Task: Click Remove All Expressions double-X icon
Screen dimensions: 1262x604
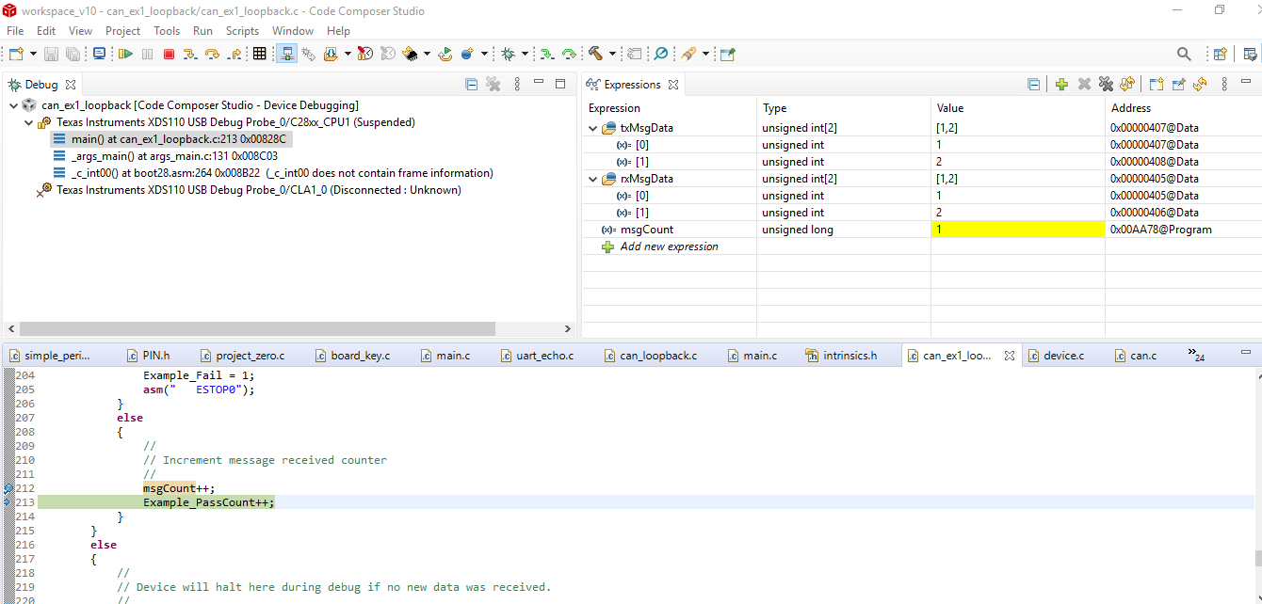Action: coord(1106,85)
